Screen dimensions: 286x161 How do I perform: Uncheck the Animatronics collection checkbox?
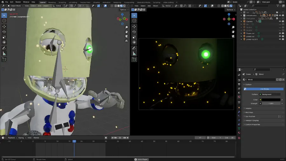(277, 15)
